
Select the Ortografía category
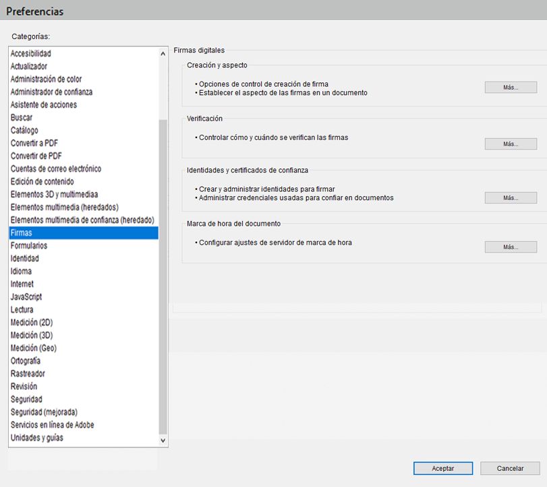point(34,361)
